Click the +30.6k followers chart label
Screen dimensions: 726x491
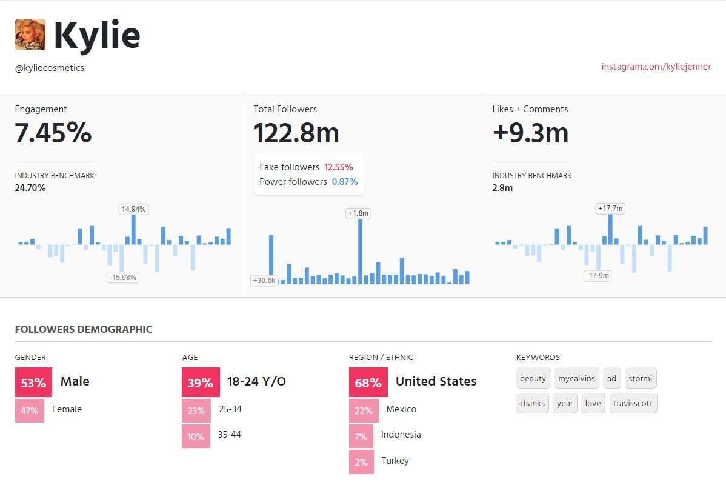[x=264, y=280]
